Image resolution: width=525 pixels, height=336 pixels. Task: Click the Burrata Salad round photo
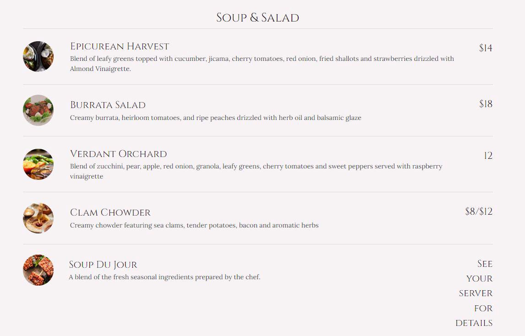(x=38, y=110)
